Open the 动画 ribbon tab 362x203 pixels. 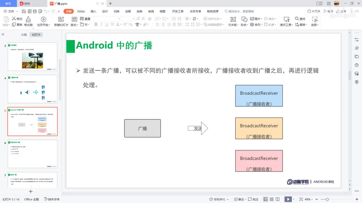pyautogui.click(x=128, y=11)
